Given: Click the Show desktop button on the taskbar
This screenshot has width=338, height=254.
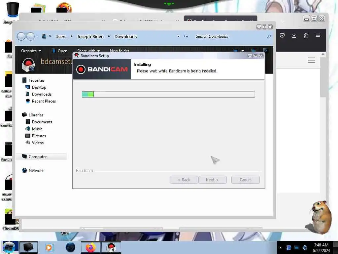Looking at the screenshot, I should [335, 247].
